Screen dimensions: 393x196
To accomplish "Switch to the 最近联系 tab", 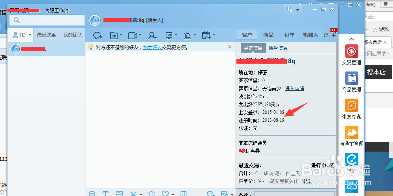I will click(46, 35).
